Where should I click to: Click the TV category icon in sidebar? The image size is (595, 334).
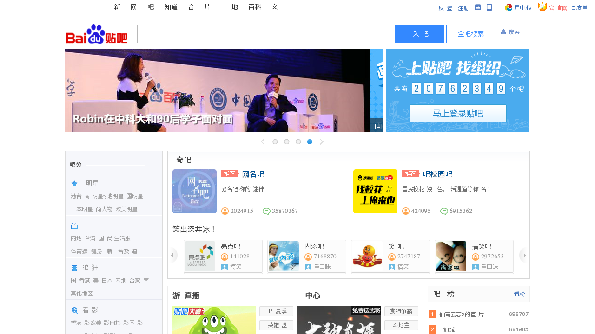[74, 226]
